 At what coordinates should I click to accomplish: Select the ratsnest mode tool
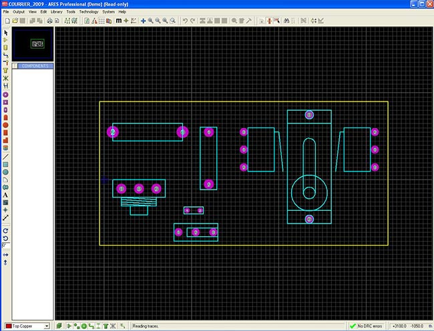(5, 78)
